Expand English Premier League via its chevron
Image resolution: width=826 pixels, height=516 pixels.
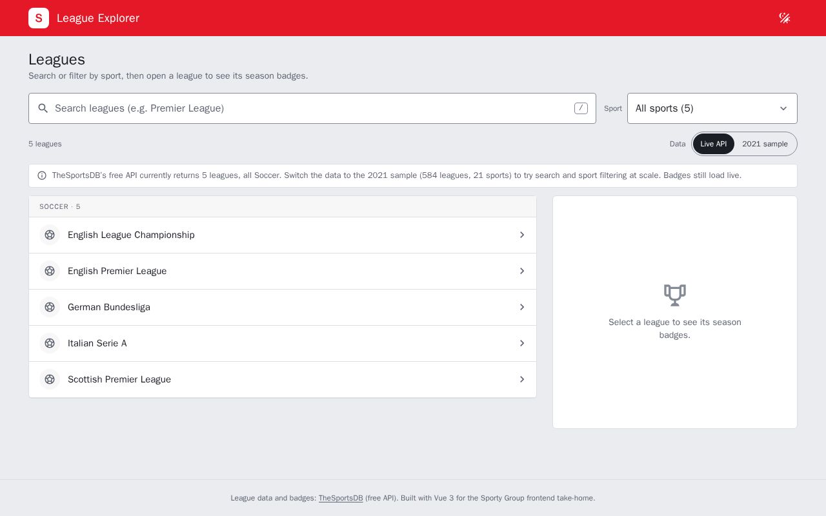pos(522,271)
